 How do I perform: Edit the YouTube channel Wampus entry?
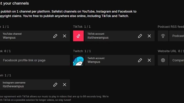55,36
